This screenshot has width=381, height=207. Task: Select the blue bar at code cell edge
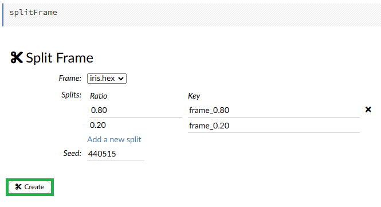pos(3,15)
